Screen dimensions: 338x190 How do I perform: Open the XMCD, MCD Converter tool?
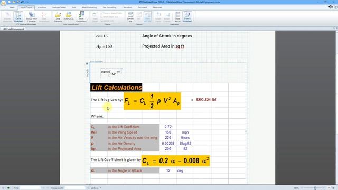coord(32,17)
